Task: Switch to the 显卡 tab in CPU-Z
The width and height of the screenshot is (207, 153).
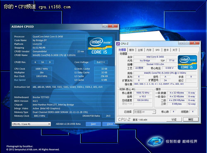Action: click(x=166, y=50)
